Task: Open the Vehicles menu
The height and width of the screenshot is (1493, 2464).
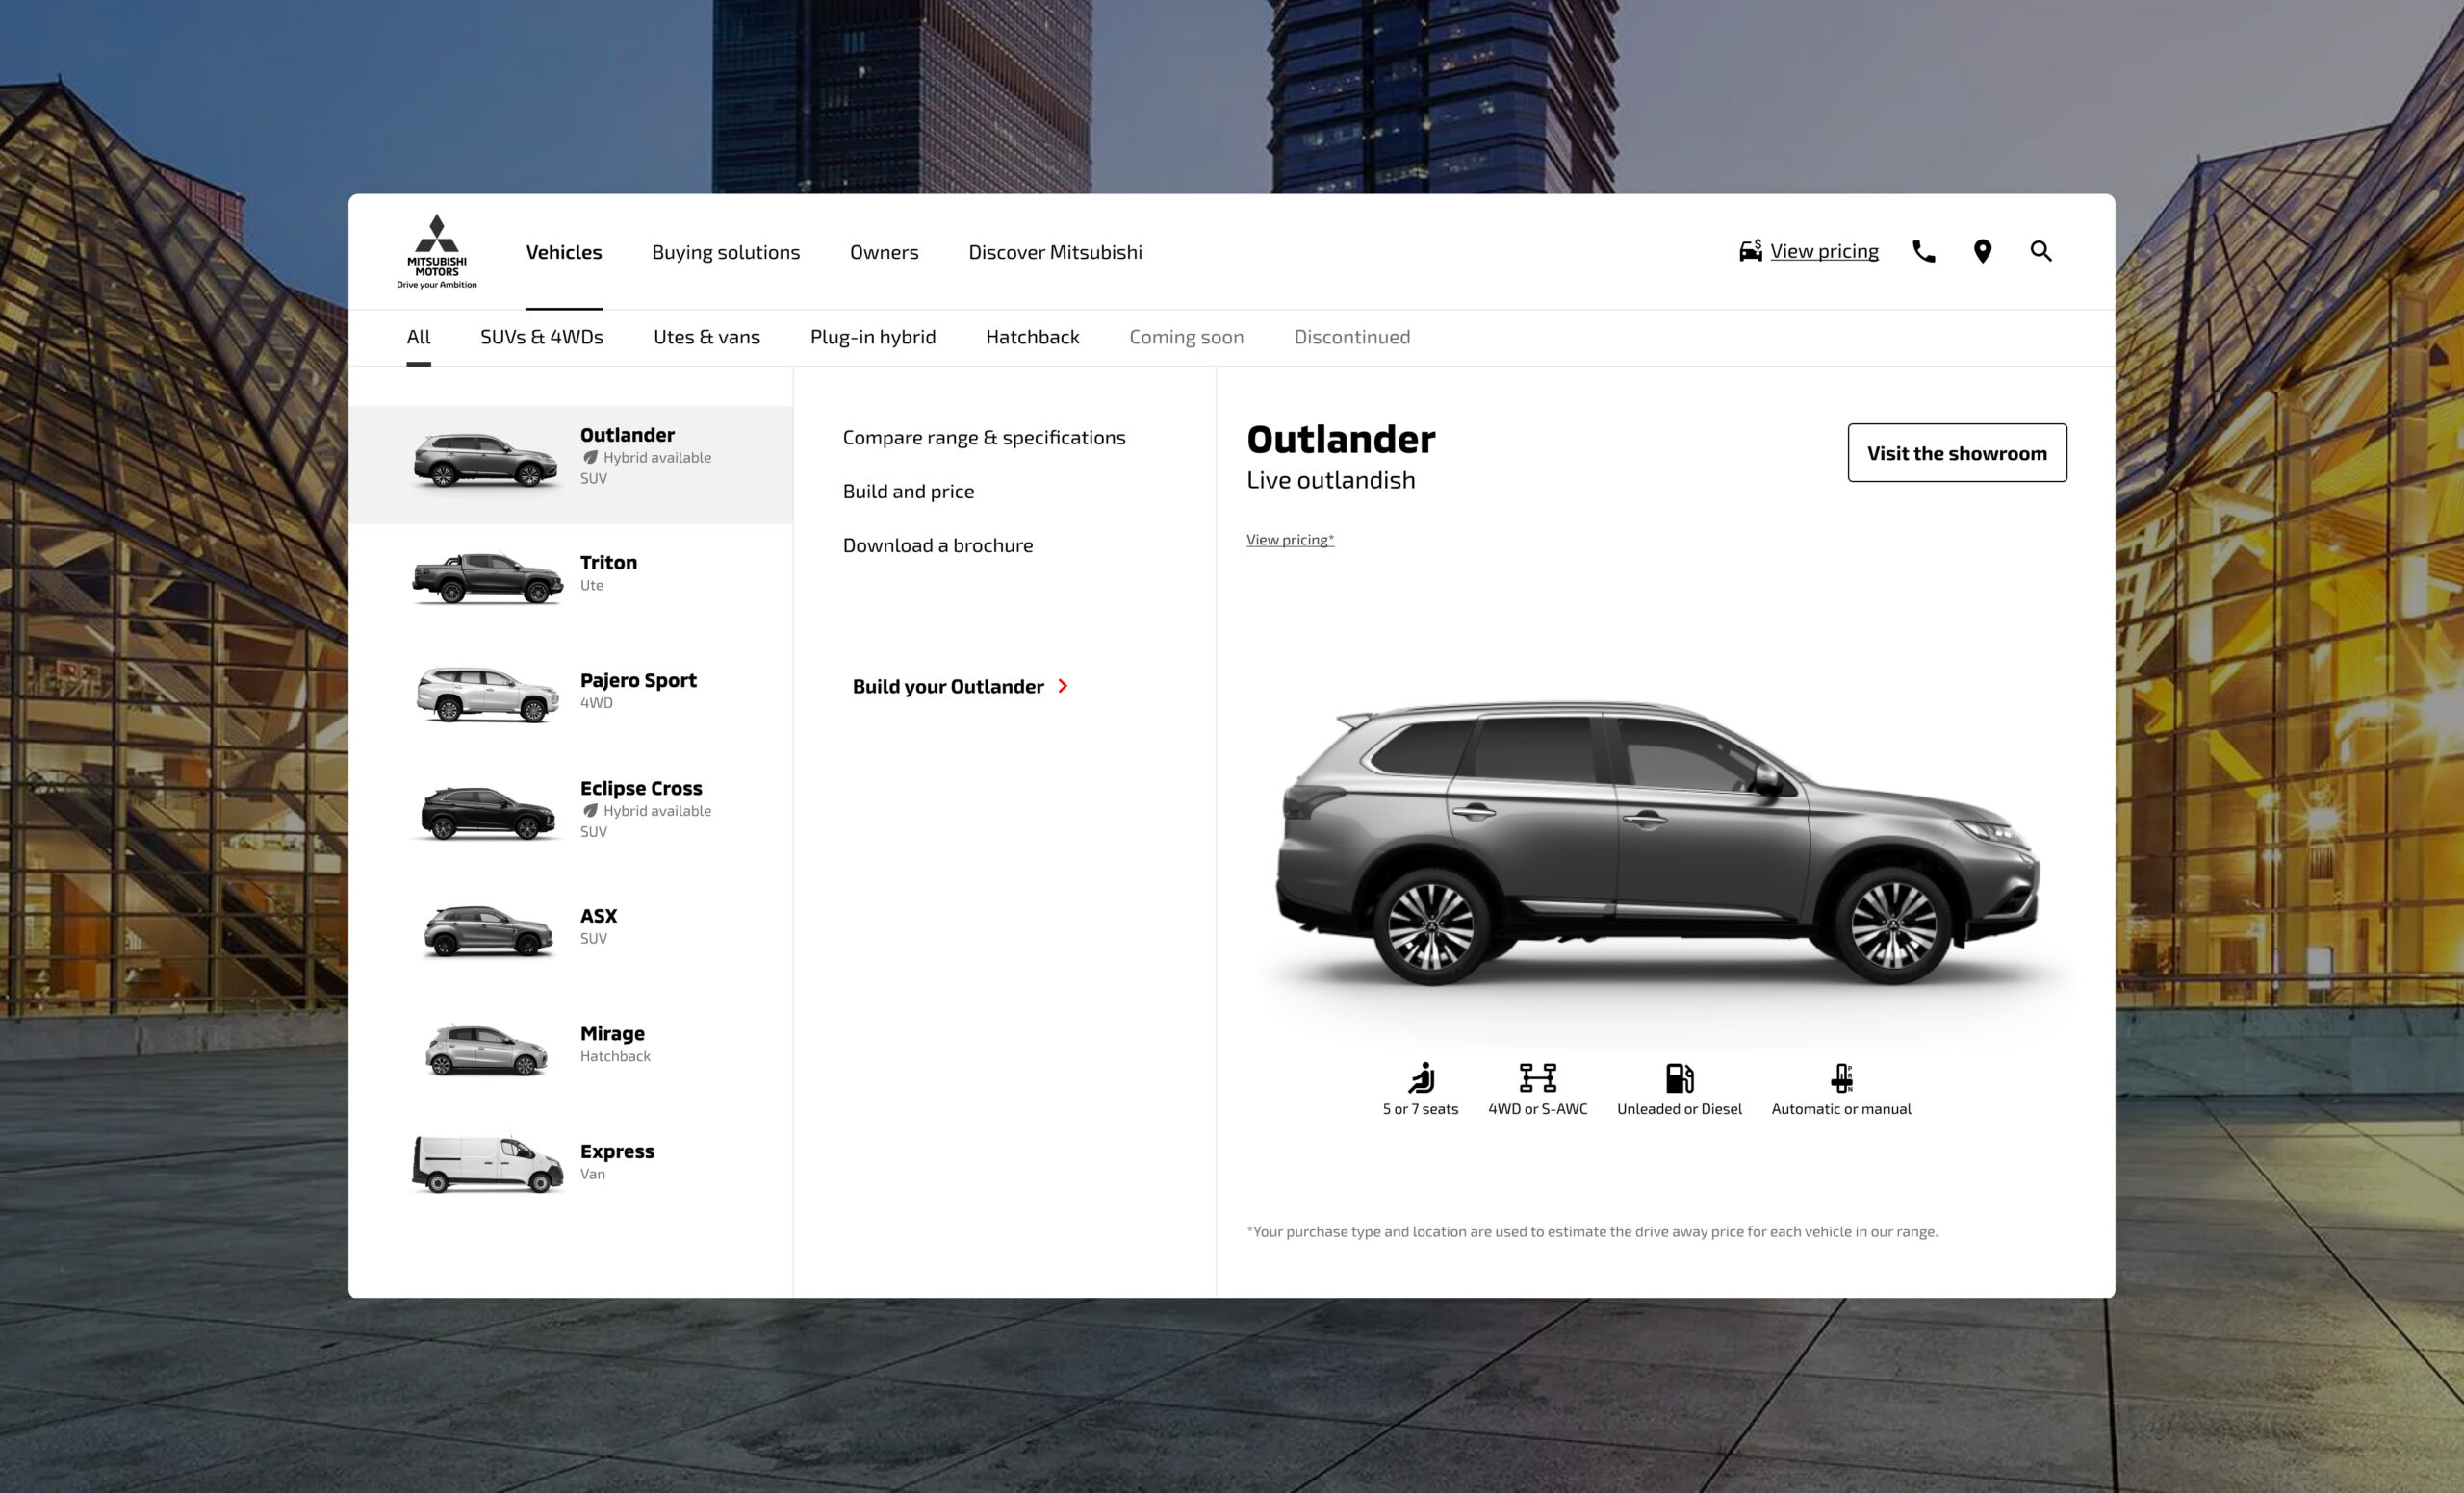Action: [x=564, y=252]
